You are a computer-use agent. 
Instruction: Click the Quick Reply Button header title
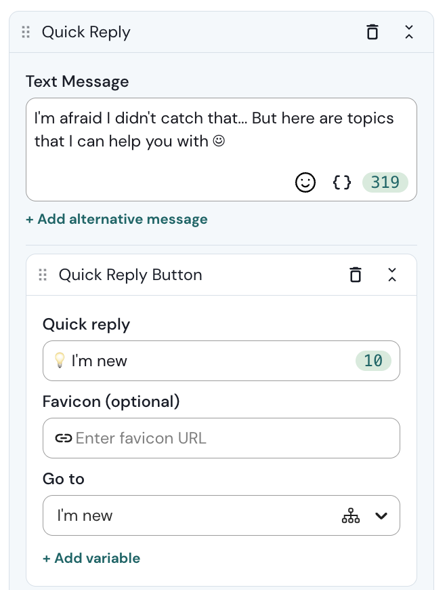point(130,275)
